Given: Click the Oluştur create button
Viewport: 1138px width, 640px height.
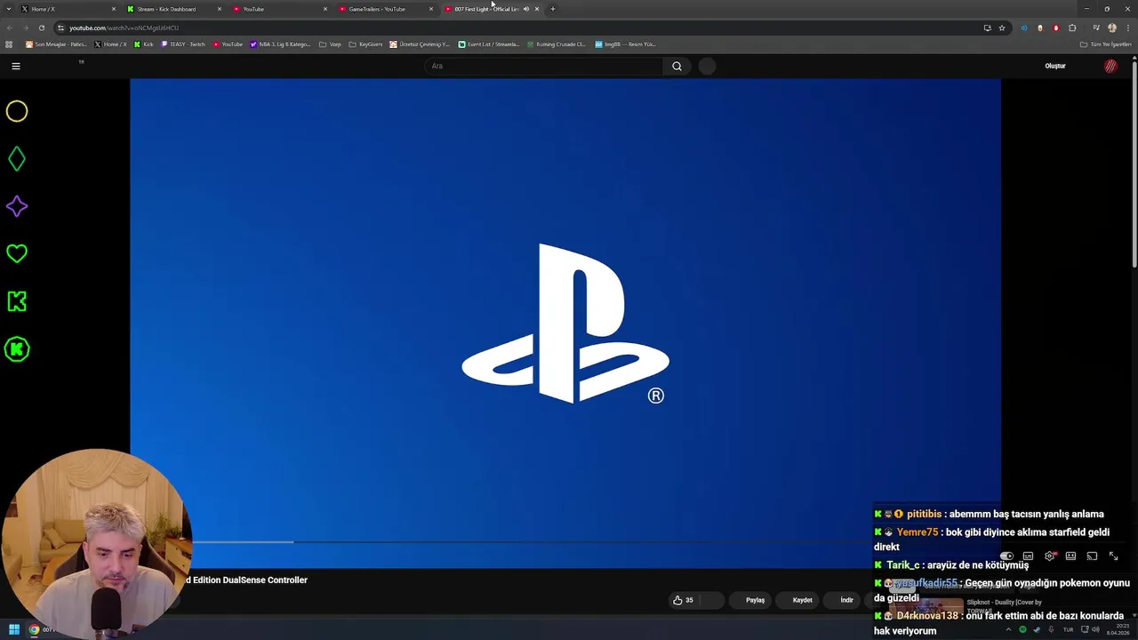Looking at the screenshot, I should (1055, 66).
